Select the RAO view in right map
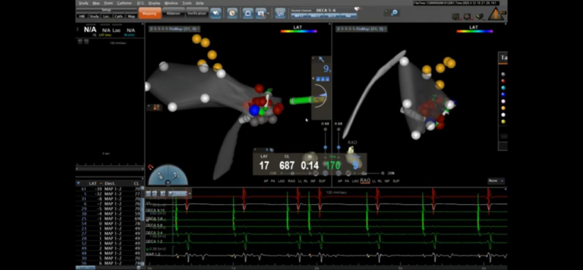This screenshot has width=583, height=270. (x=365, y=181)
